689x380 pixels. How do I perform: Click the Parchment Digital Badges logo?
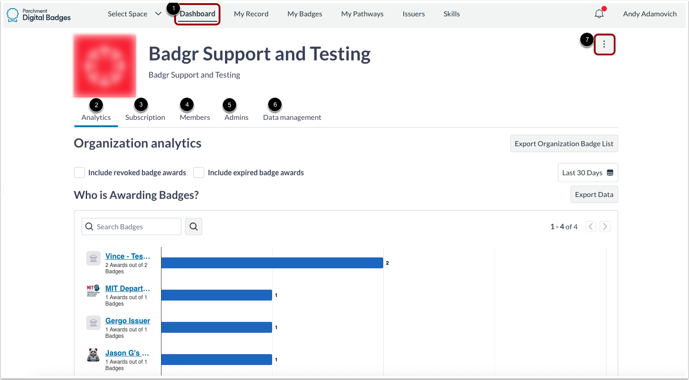tap(39, 15)
